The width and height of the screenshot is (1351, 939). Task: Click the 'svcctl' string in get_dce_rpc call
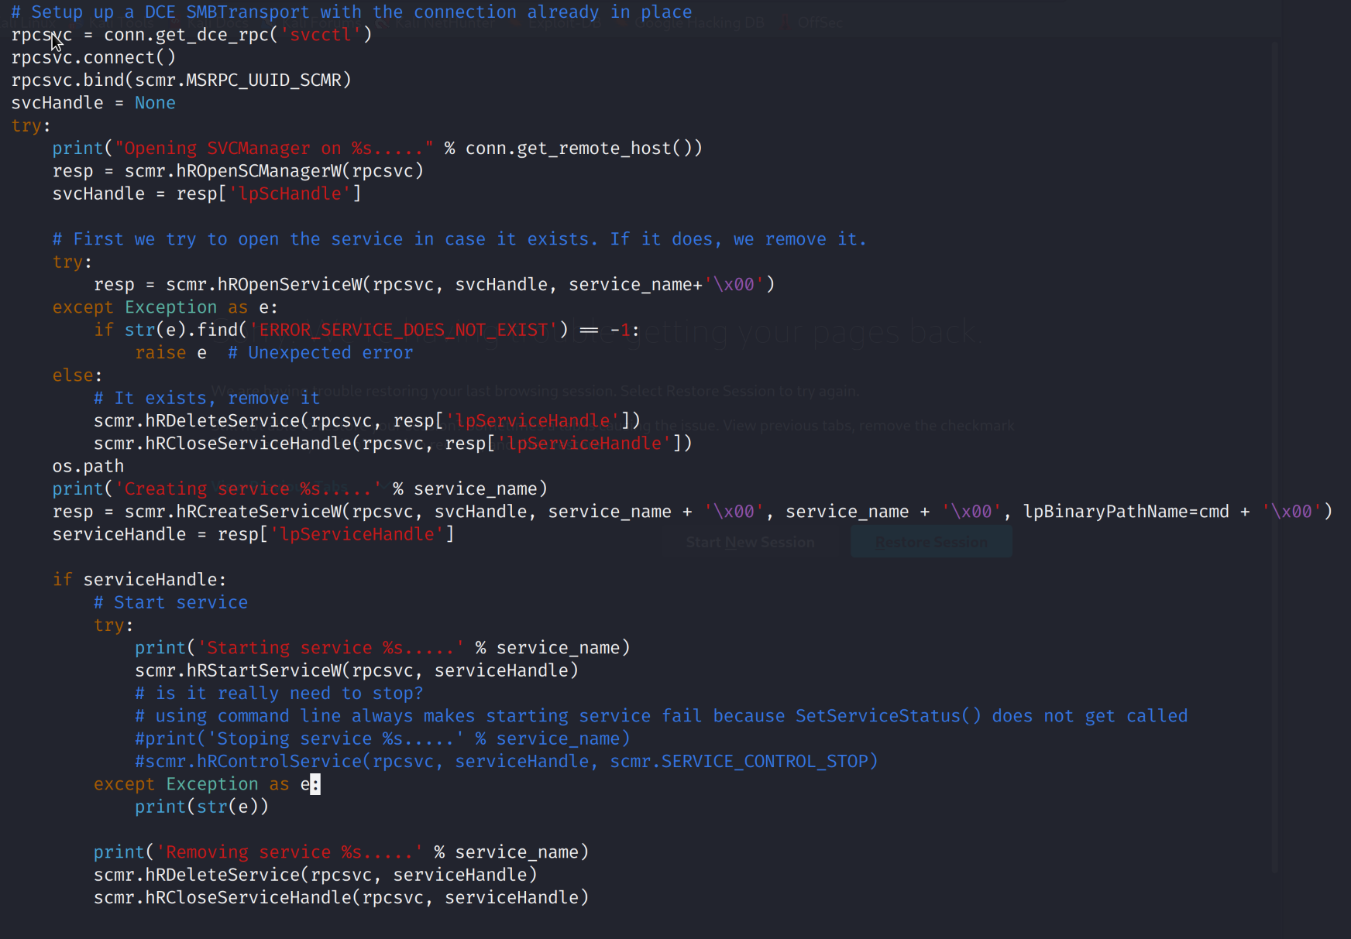point(320,35)
